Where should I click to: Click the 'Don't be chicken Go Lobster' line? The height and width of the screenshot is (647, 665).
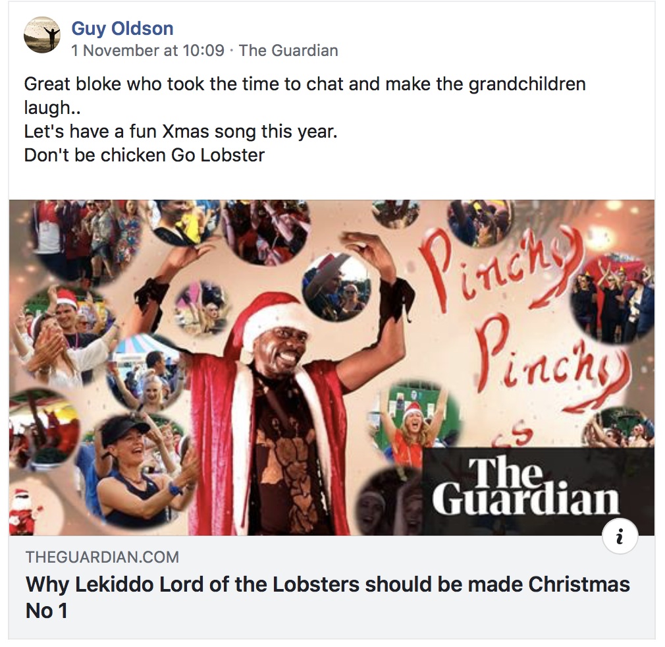[144, 155]
